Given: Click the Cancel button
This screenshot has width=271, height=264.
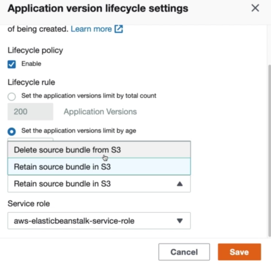Looking at the screenshot, I should pos(184,252).
